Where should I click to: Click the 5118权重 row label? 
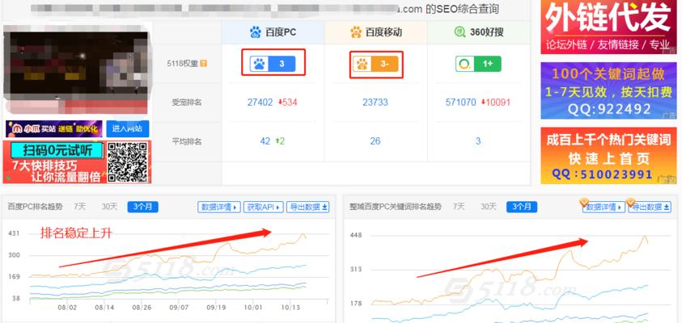183,63
